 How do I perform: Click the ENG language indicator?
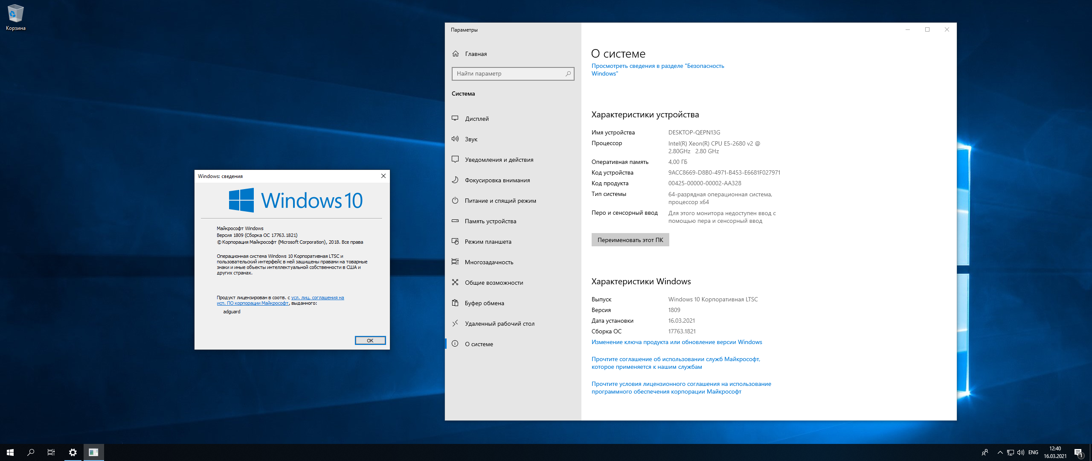pyautogui.click(x=1033, y=452)
